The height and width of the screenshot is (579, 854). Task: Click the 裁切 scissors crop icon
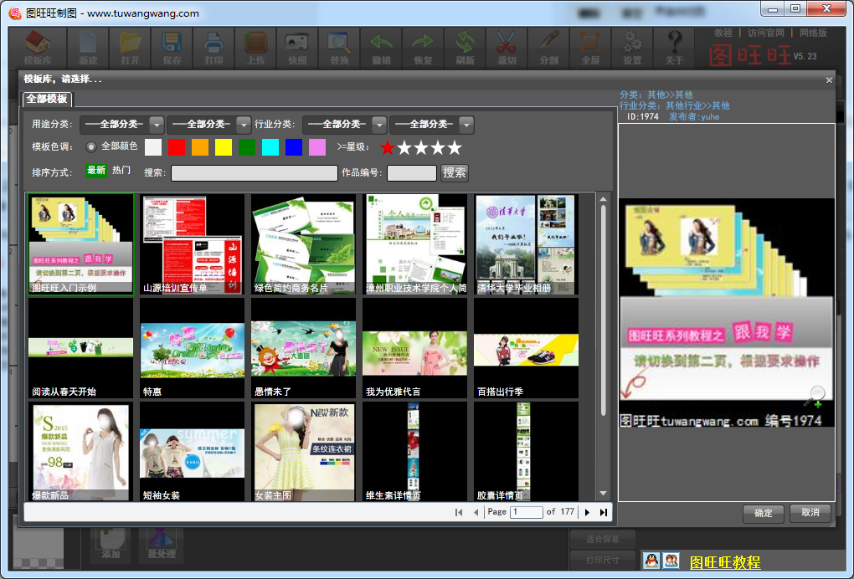point(507,48)
